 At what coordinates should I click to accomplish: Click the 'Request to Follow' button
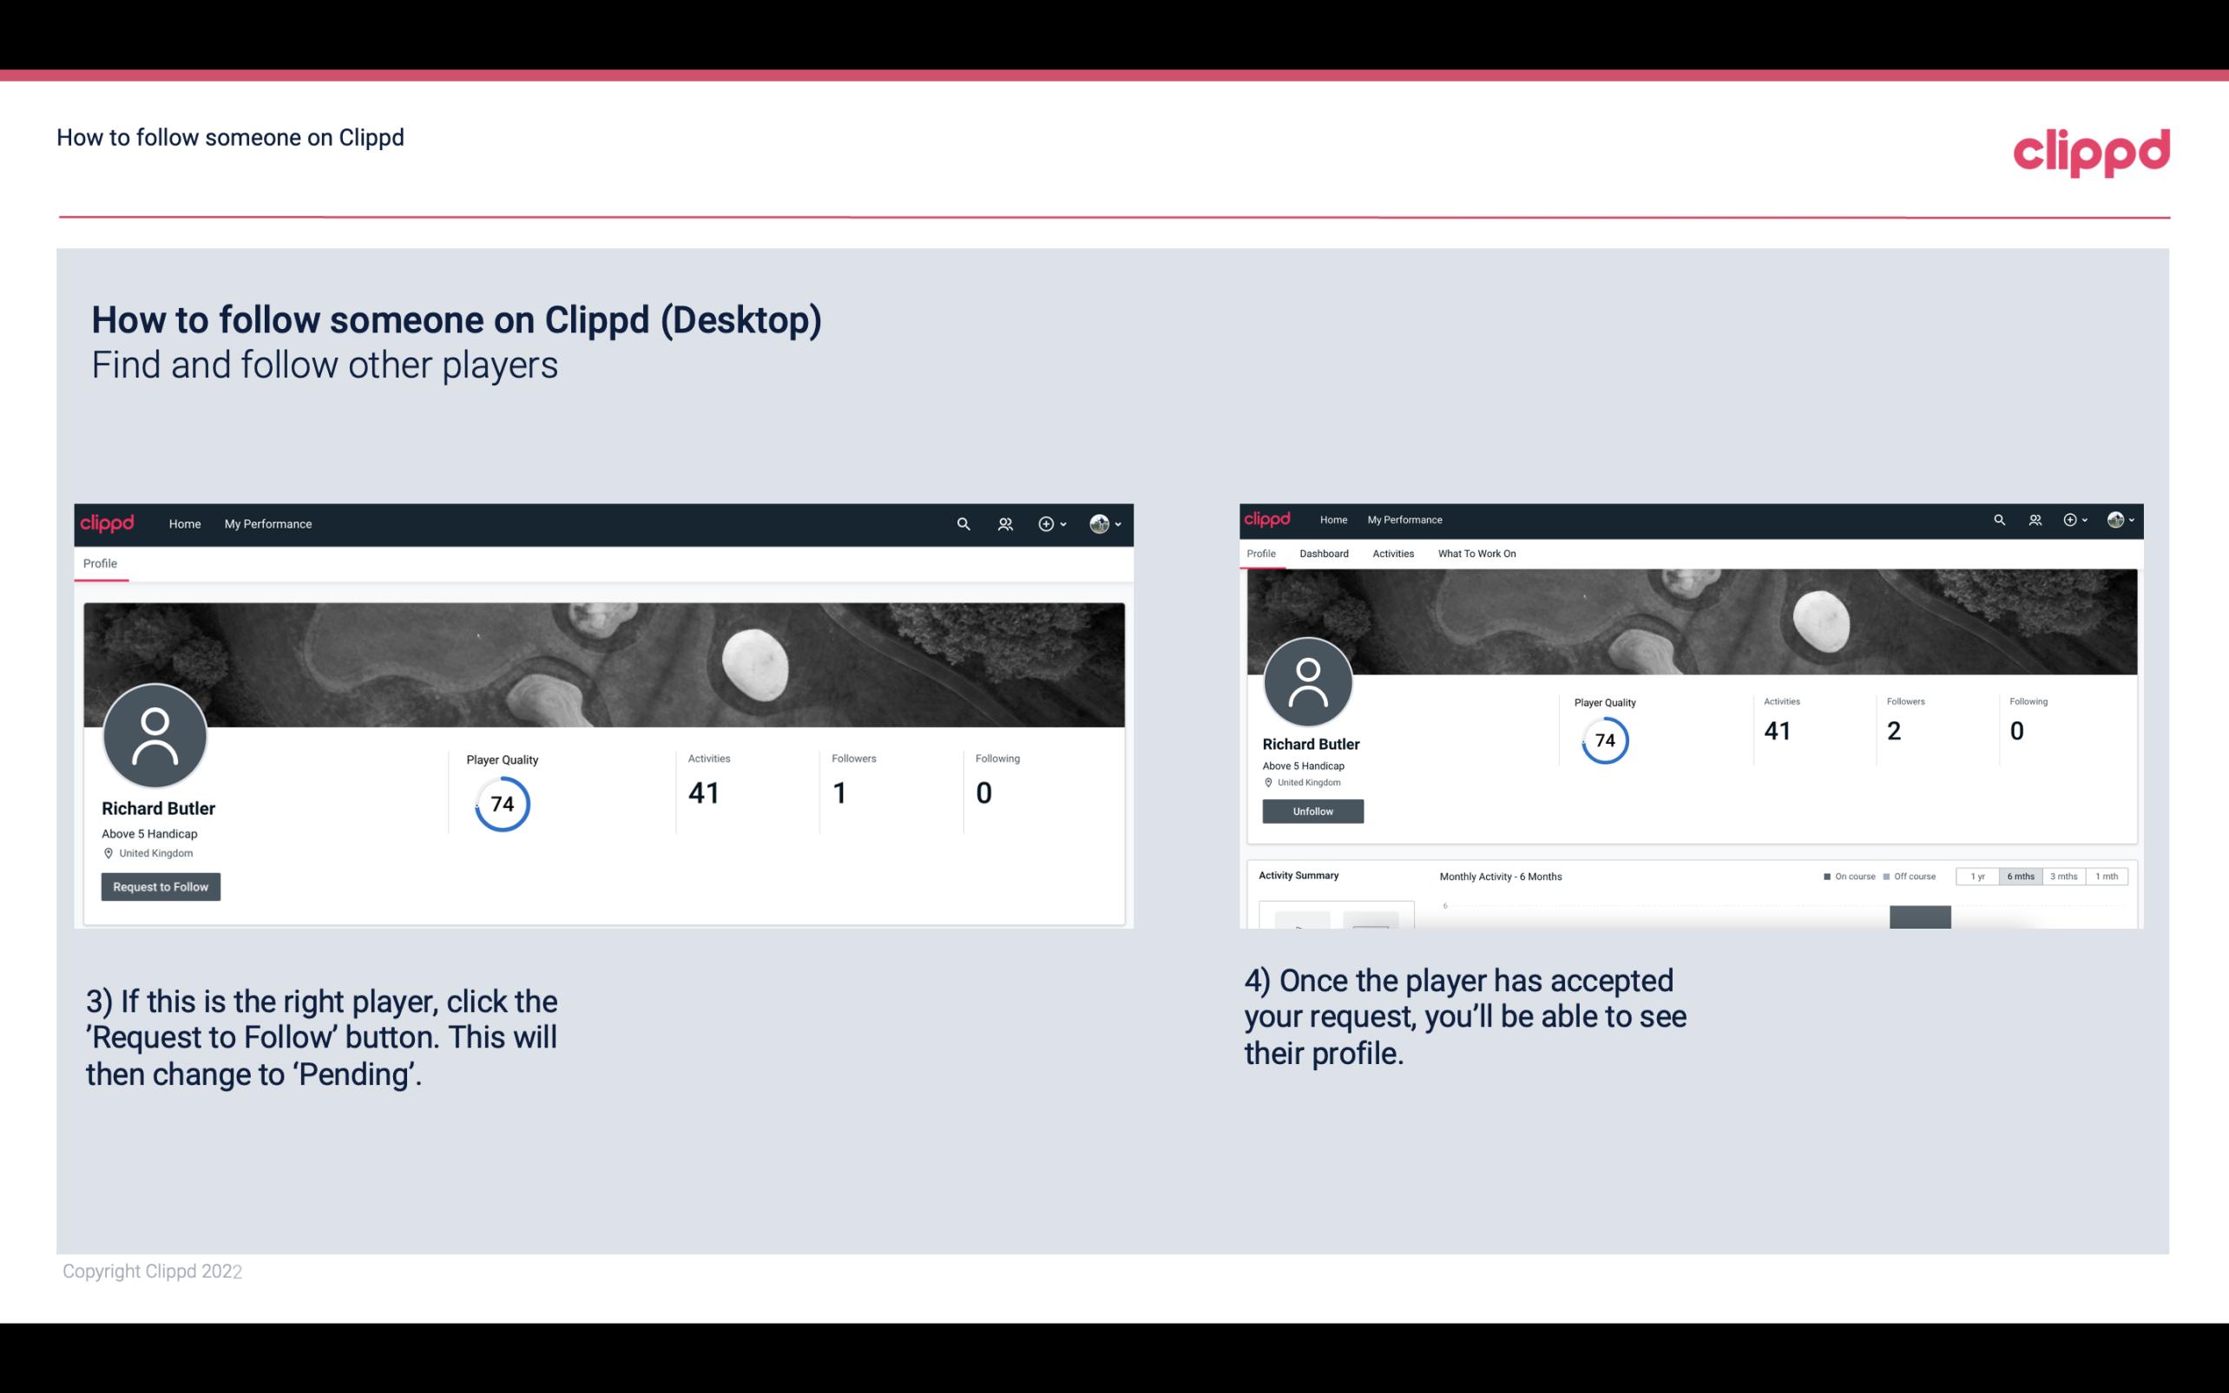(161, 886)
